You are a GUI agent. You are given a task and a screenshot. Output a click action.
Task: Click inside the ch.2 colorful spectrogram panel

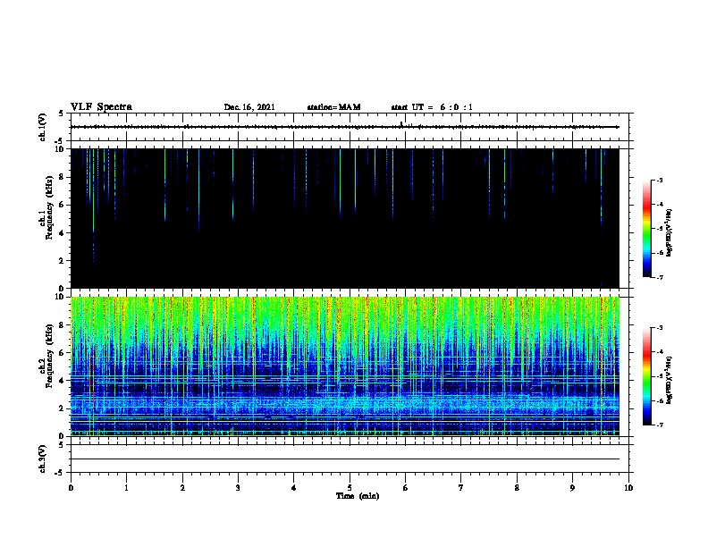pyautogui.click(x=344, y=366)
